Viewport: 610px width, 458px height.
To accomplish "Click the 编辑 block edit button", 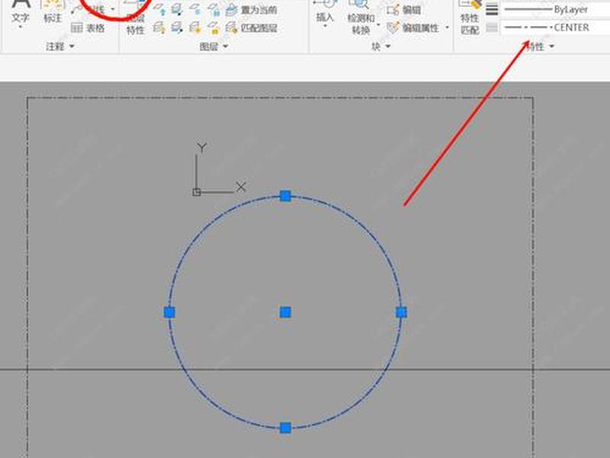I will pos(404,10).
